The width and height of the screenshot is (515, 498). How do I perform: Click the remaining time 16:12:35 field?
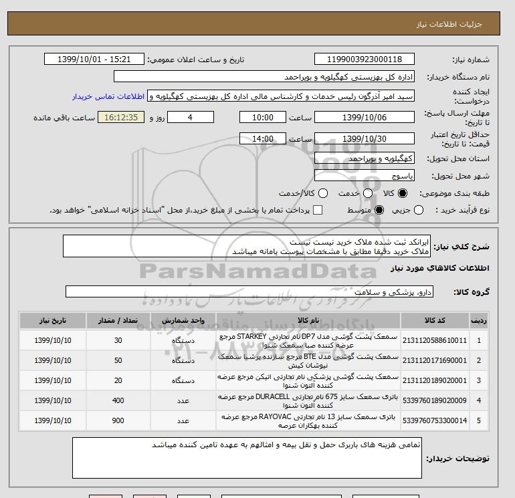(121, 117)
